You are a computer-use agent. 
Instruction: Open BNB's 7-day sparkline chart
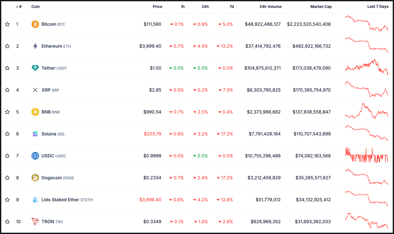[x=366, y=111]
